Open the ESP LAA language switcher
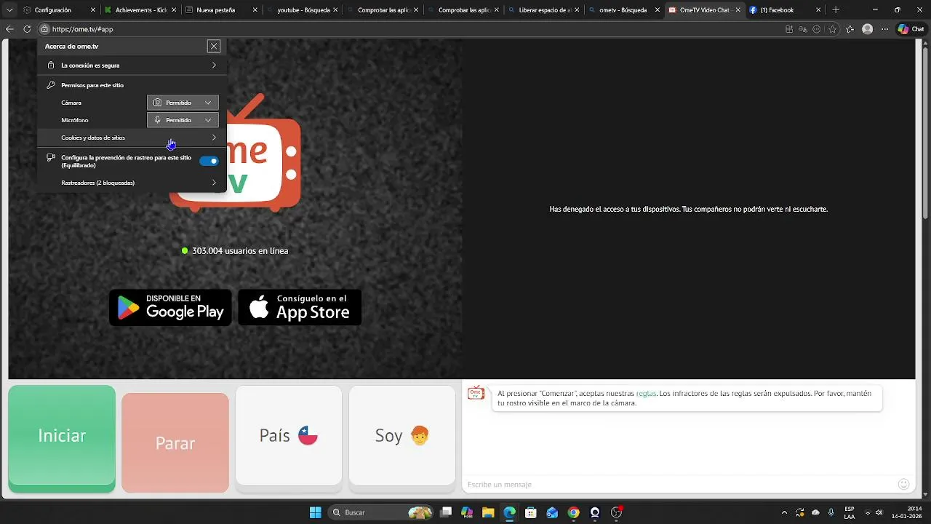931x524 pixels. 850,512
